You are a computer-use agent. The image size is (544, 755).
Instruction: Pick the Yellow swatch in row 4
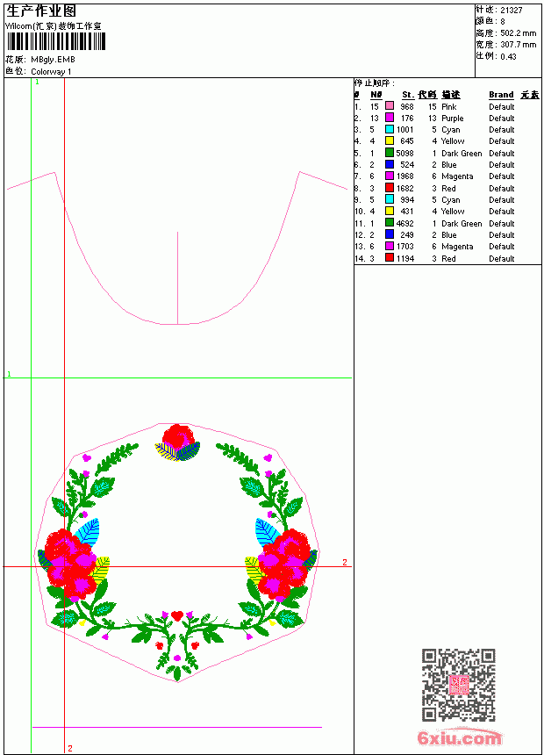pyautogui.click(x=390, y=140)
